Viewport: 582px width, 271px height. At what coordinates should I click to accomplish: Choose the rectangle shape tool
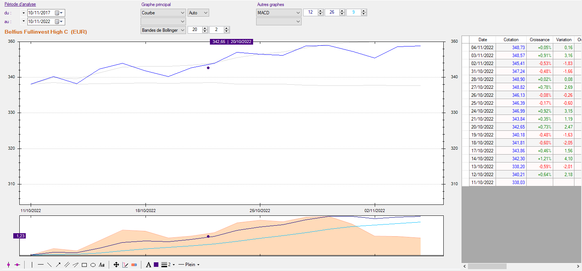coord(84,265)
